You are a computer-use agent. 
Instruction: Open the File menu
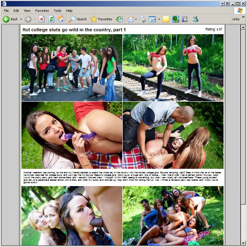coord(6,11)
